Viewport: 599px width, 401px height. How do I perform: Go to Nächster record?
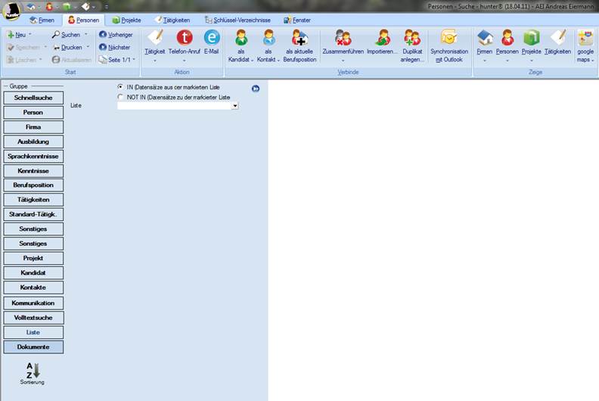click(x=115, y=47)
